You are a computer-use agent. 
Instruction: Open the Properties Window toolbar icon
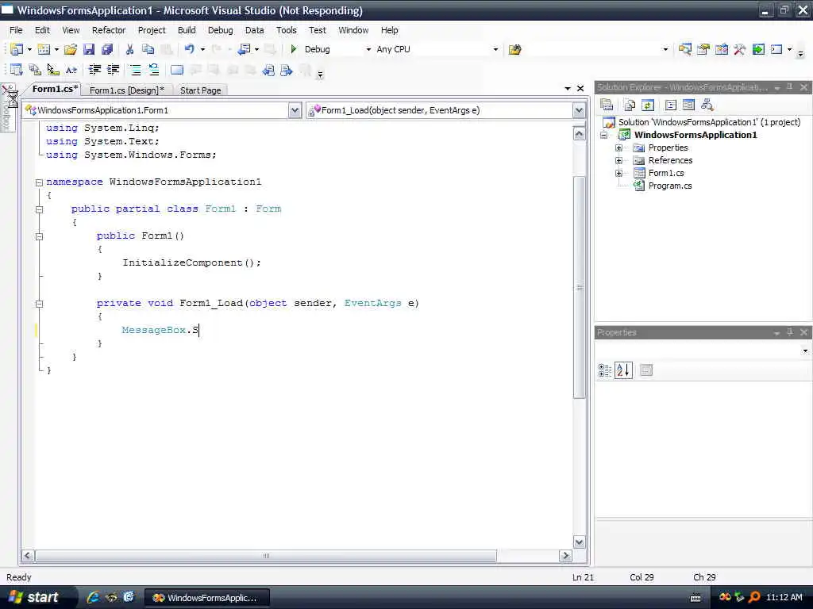703,49
